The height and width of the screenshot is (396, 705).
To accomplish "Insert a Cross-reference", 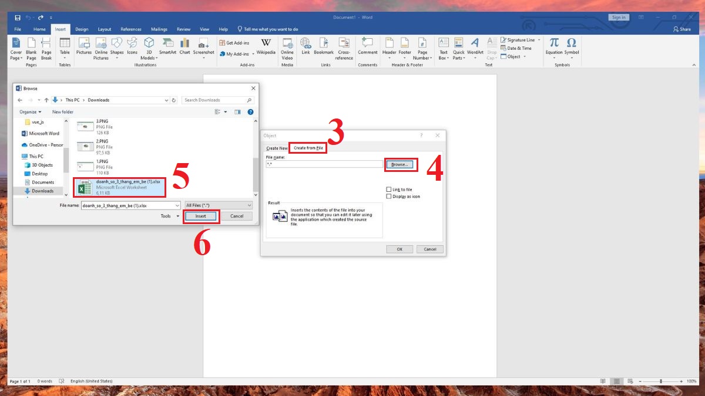I will [x=344, y=49].
